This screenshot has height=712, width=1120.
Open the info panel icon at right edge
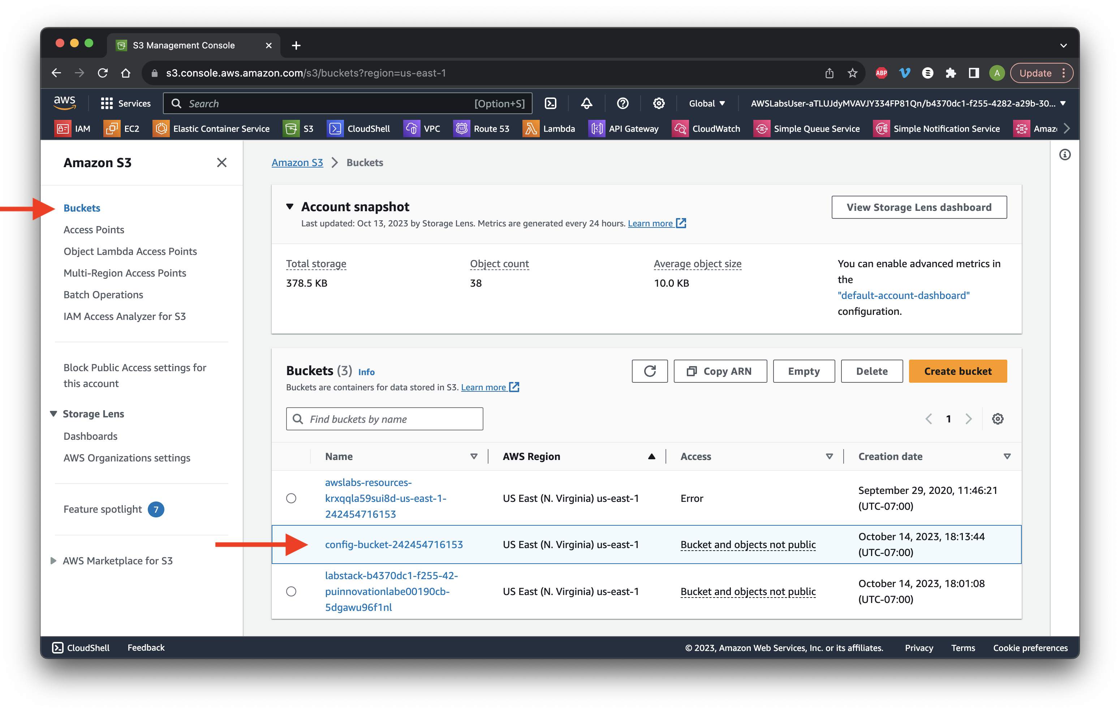(x=1065, y=155)
